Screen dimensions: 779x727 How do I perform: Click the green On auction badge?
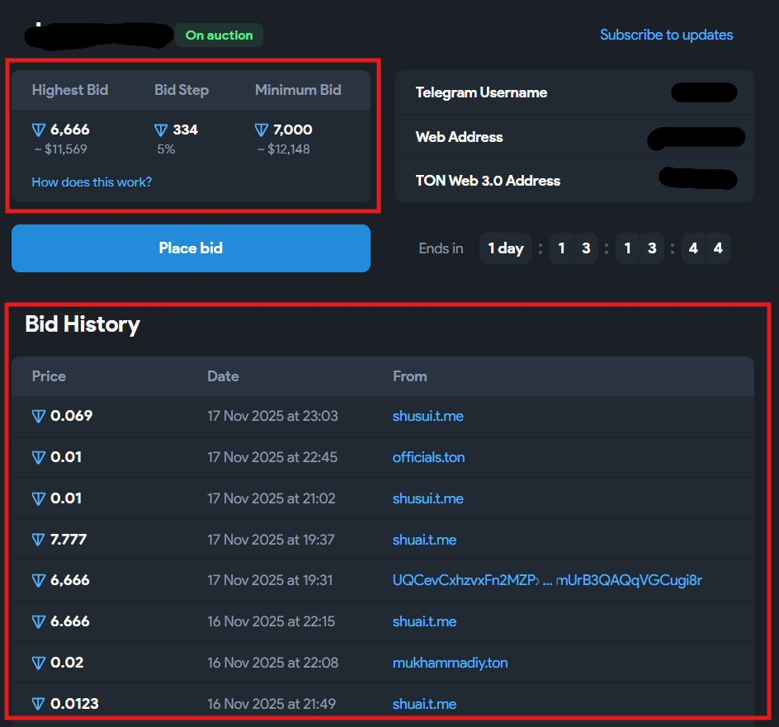click(x=219, y=35)
